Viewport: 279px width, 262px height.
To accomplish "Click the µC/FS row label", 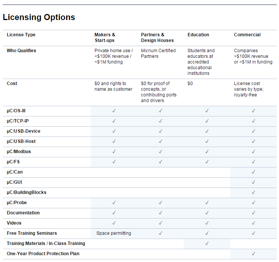I will (13, 162).
